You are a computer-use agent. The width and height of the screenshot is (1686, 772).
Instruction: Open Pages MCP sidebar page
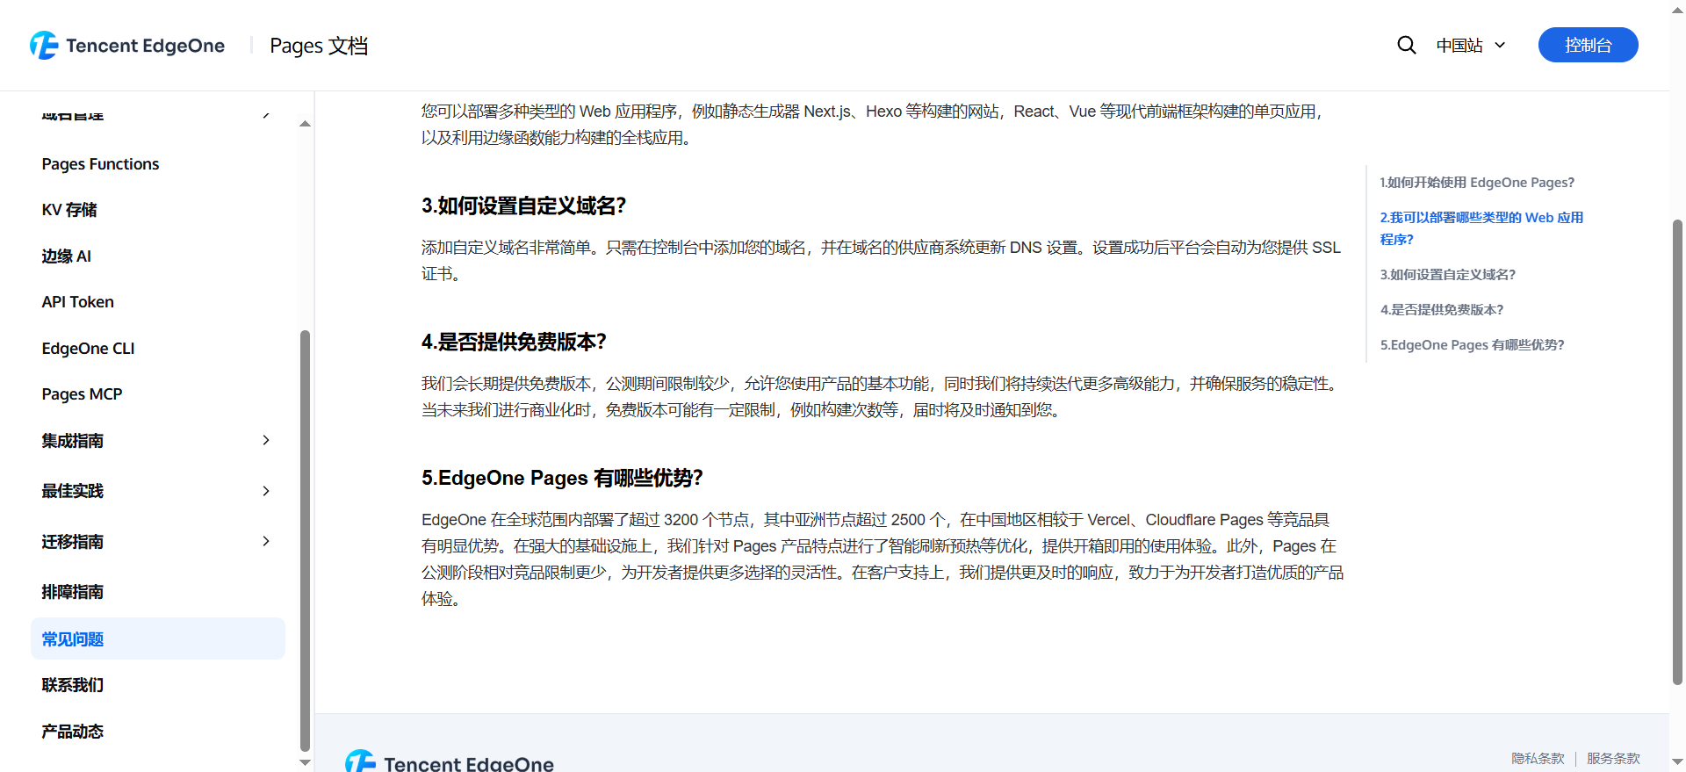pyautogui.click(x=82, y=394)
